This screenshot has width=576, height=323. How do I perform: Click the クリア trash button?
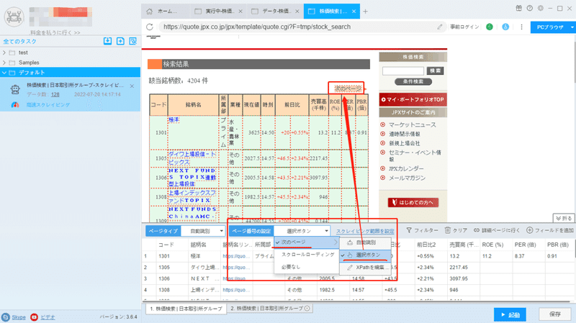456,230
